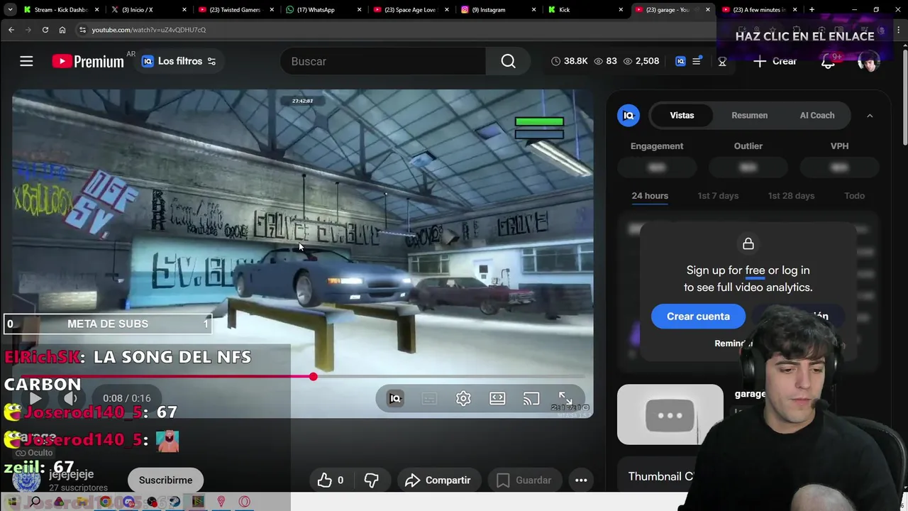Click the jejejejeje channel name

pos(71,474)
